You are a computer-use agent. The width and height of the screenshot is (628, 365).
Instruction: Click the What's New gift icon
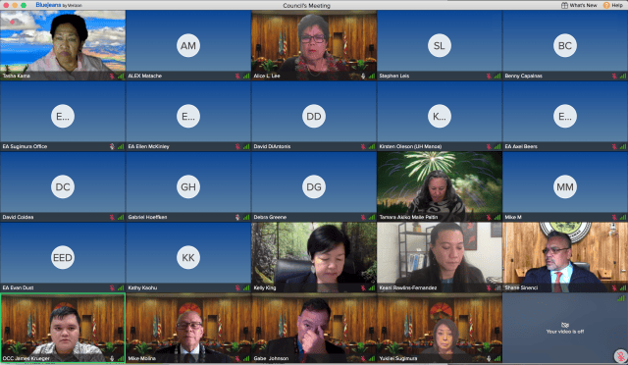pos(564,5)
